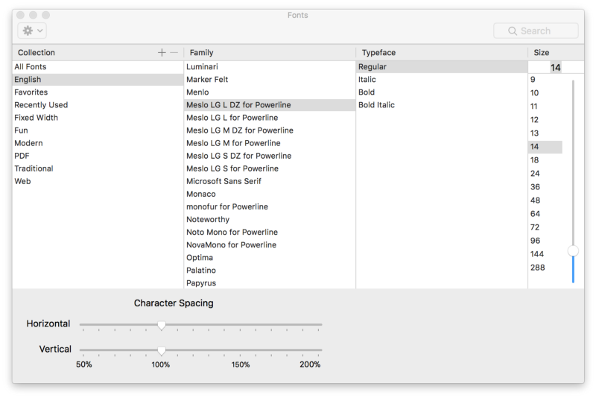Image resolution: width=596 pixels, height=398 pixels.
Task: Set font size to 24
Action: pos(545,174)
